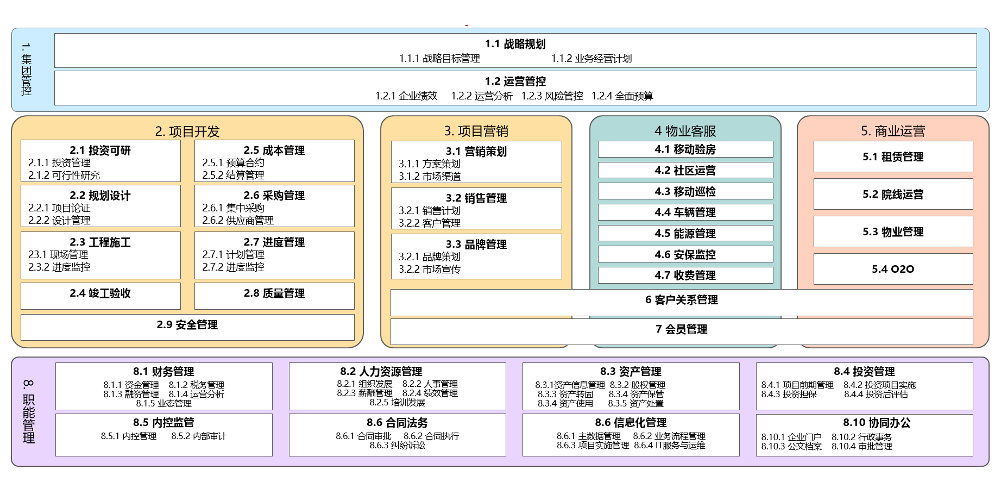1001x482 pixels.
Task: Select the '2.3 工程施工' heading
Action: tap(100, 242)
